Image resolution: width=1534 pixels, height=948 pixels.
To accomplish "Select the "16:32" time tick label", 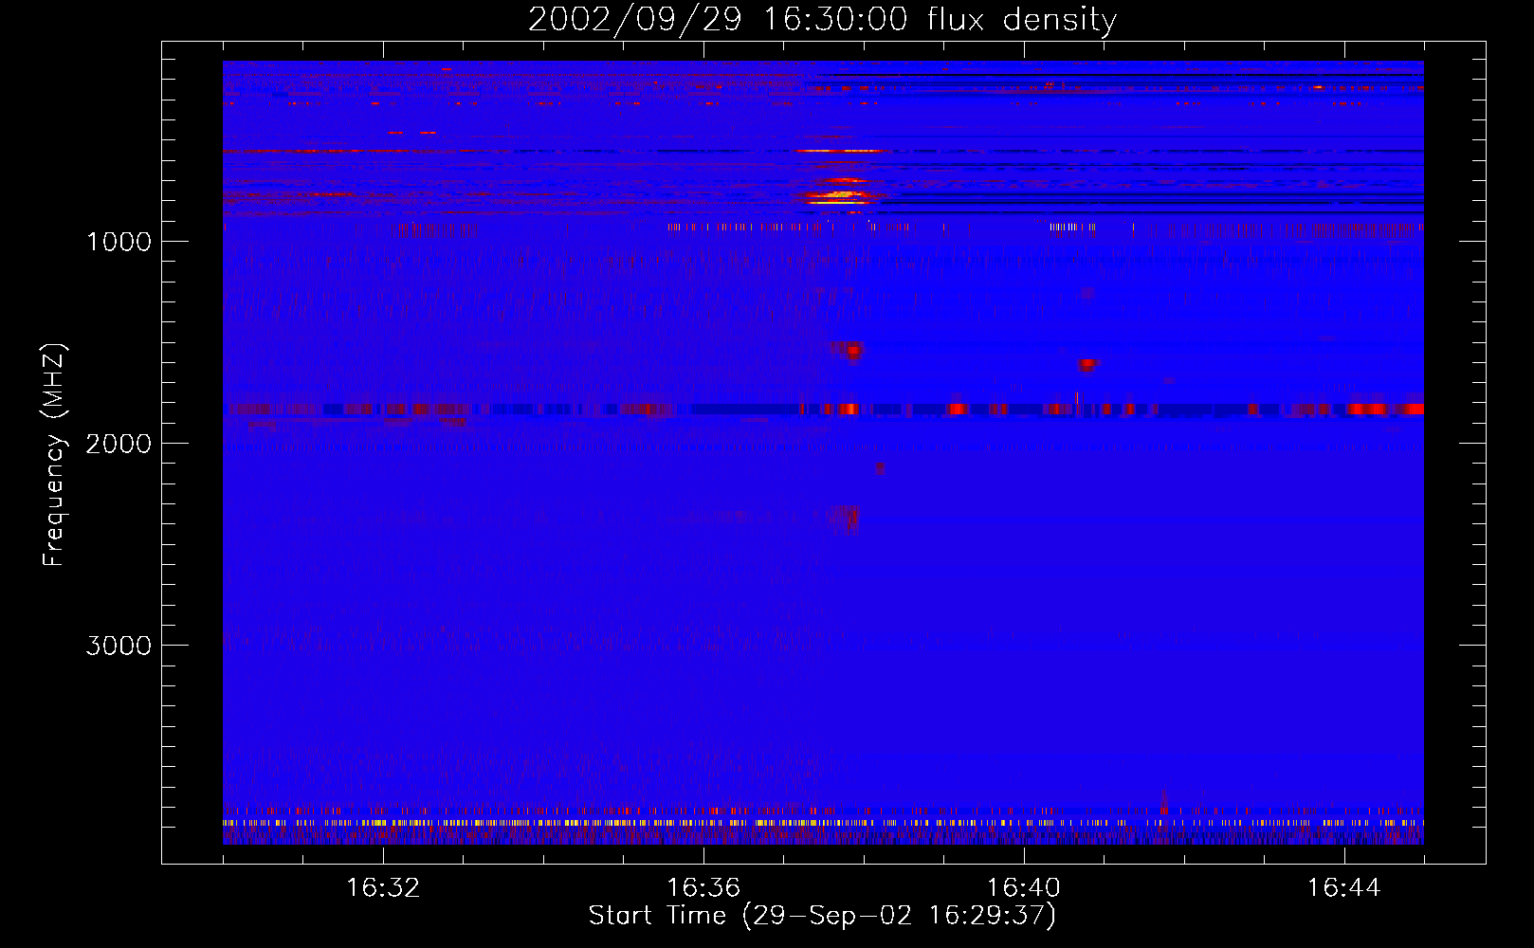I will (383, 888).
